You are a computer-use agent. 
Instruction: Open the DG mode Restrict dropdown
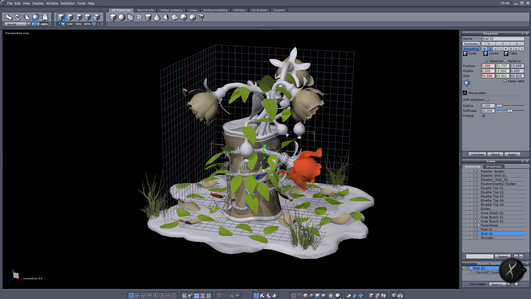pyautogui.click(x=508, y=285)
